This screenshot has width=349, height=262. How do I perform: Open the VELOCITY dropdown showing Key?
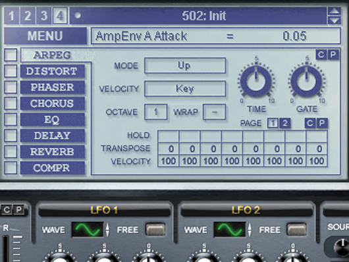pos(185,89)
